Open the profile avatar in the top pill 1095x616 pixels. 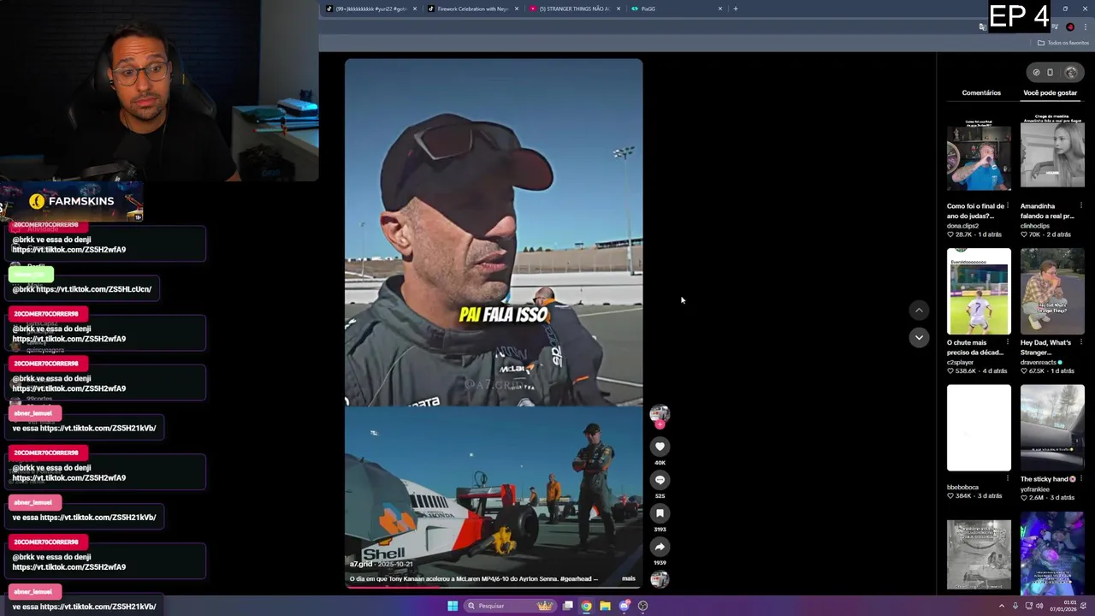(x=1071, y=73)
